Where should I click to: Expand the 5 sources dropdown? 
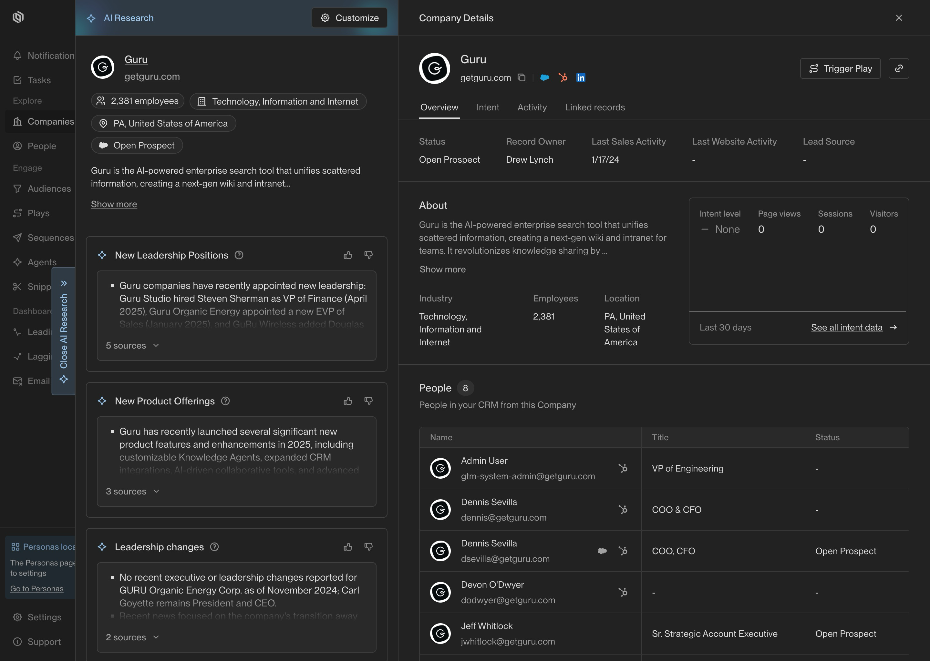[132, 346]
